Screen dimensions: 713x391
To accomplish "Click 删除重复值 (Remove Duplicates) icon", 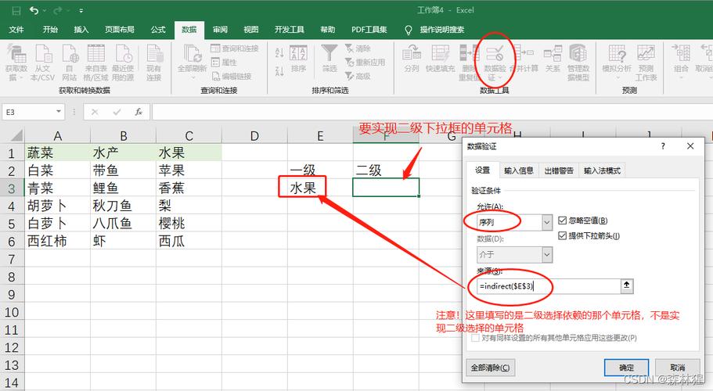I will coord(468,63).
